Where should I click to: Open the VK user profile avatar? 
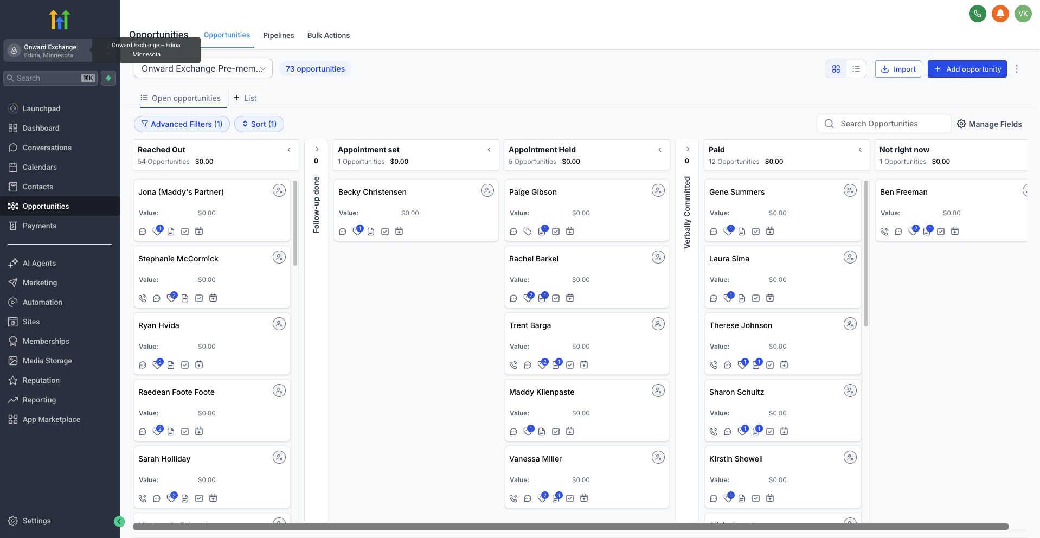coord(1023,14)
